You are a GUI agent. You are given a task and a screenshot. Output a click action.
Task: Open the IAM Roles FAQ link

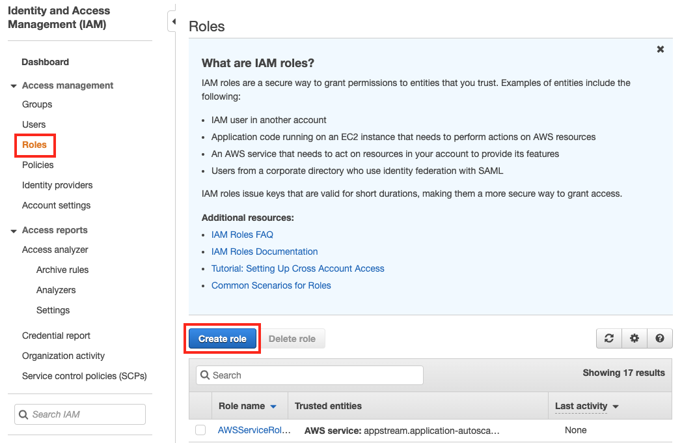point(242,235)
